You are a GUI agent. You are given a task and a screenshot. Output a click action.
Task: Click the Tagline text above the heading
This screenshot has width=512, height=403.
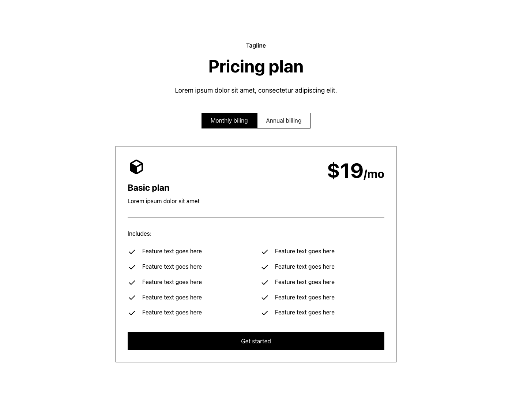click(x=256, y=45)
